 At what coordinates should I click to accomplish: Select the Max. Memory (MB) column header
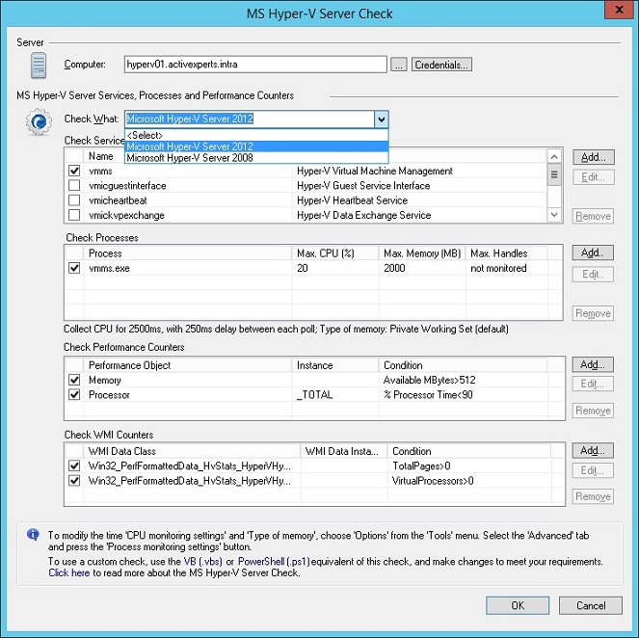[x=422, y=253]
